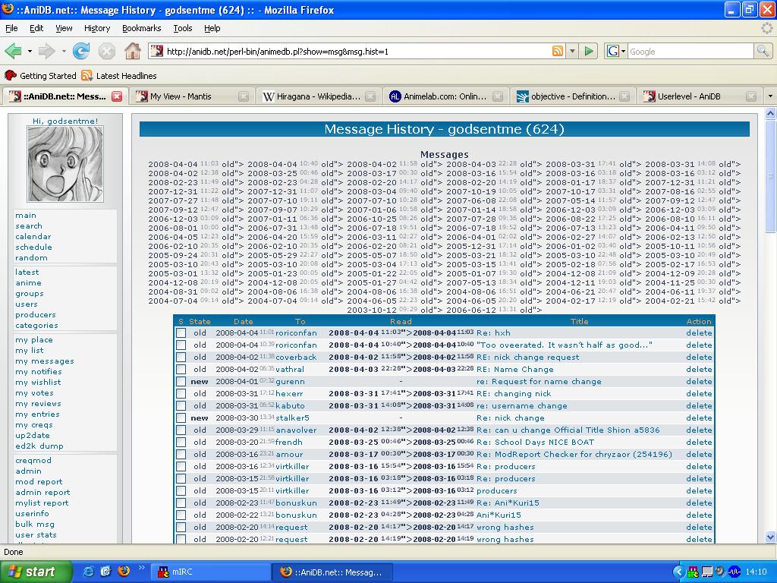777x583 pixels.
Task: Check the box for gurenn's new message
Action: (x=181, y=382)
